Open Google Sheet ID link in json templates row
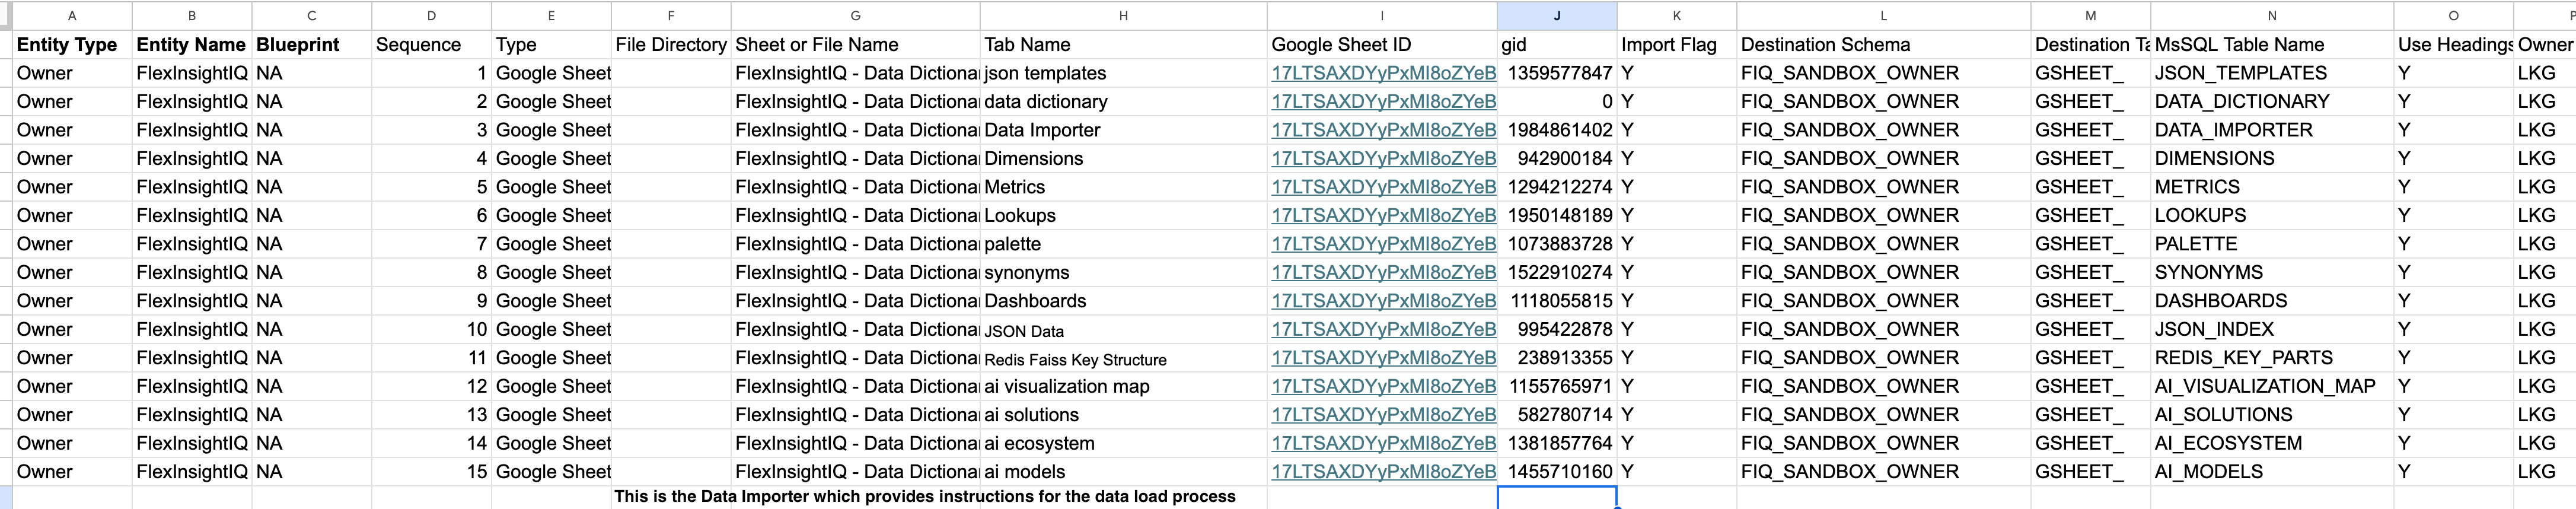Image resolution: width=2576 pixels, height=509 pixels. pyautogui.click(x=1383, y=73)
